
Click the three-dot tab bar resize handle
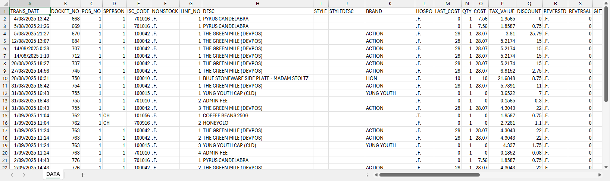tap(367, 175)
